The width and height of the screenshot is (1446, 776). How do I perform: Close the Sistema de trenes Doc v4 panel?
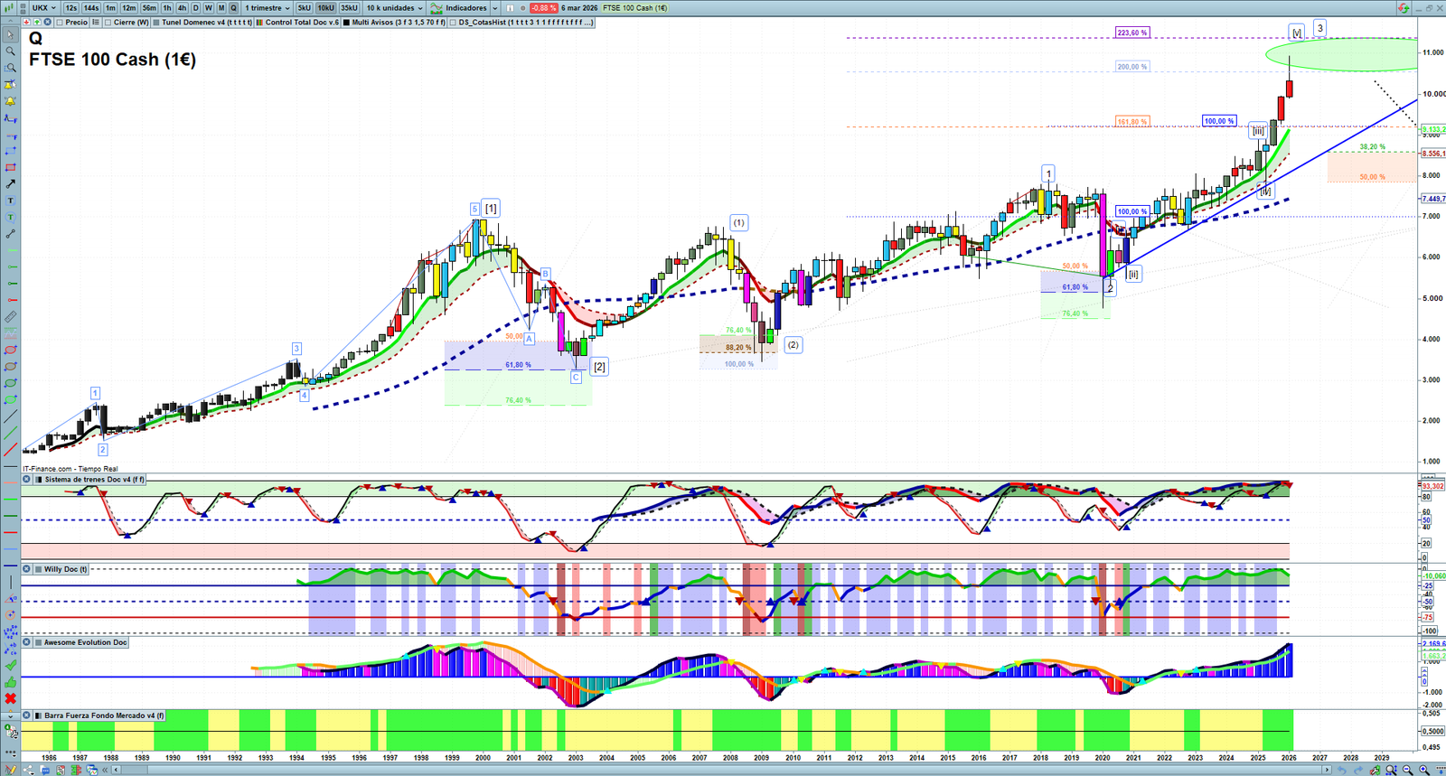[x=27, y=480]
